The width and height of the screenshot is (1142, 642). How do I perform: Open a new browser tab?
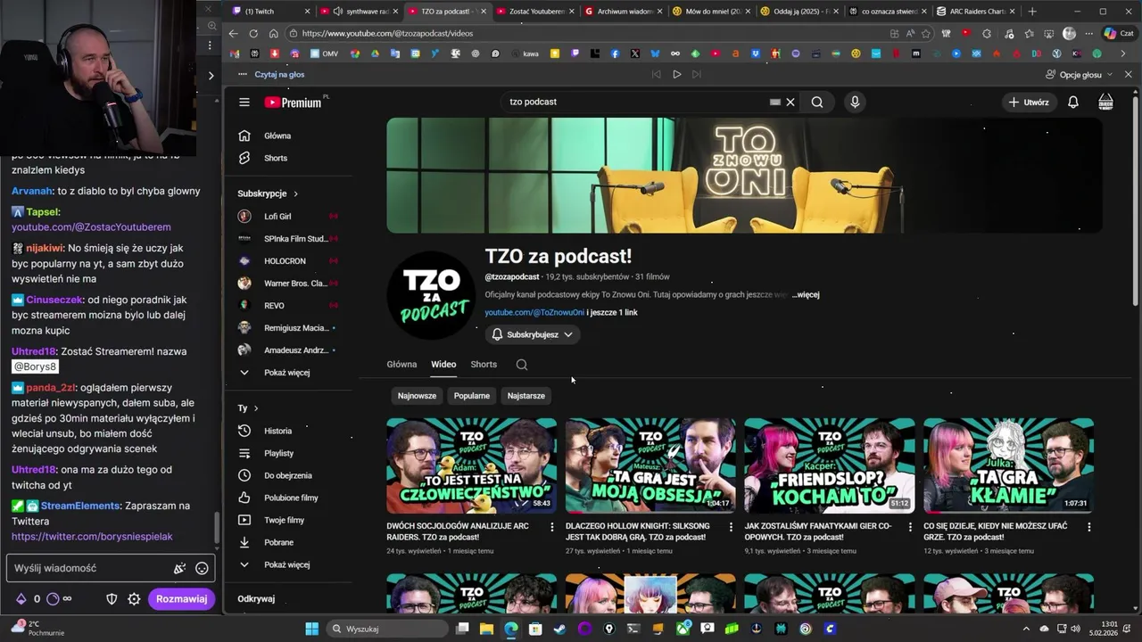point(1032,11)
